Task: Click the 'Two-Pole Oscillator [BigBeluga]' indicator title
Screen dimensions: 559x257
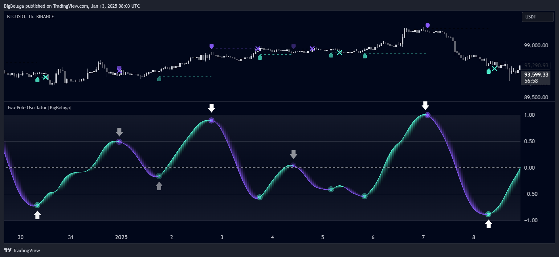Action: tap(39, 108)
